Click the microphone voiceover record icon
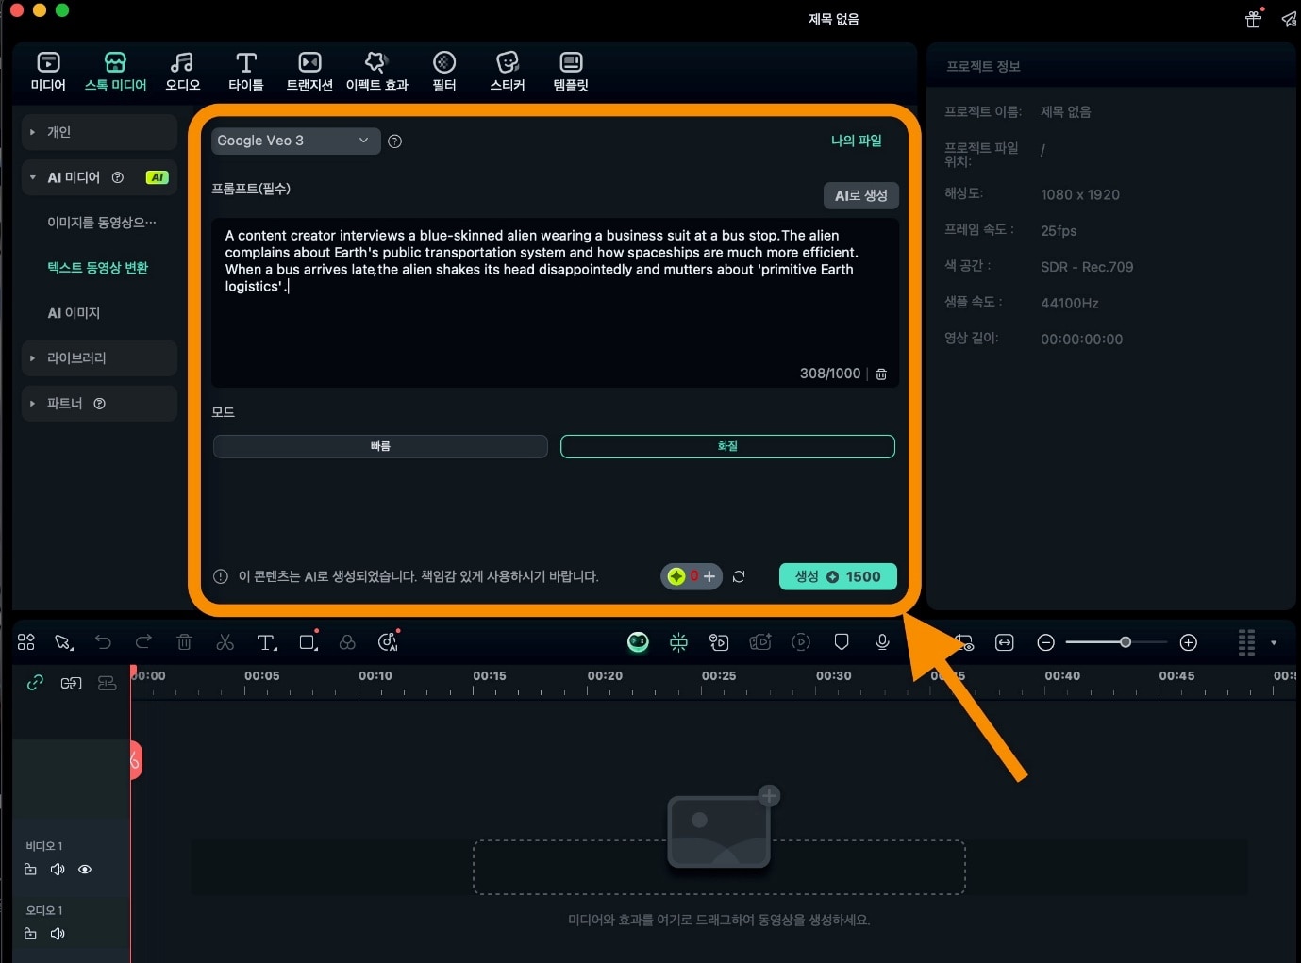The image size is (1301, 963). click(x=882, y=642)
